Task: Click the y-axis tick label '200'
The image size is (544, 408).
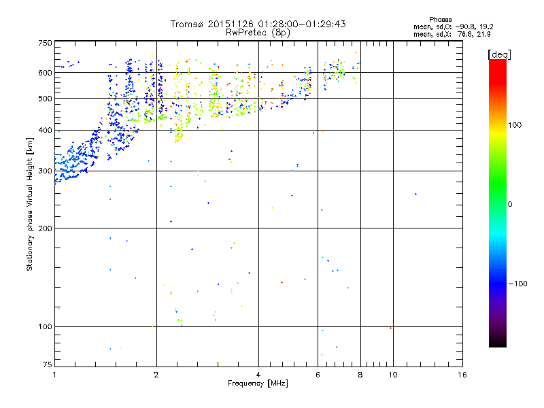Action: point(45,228)
